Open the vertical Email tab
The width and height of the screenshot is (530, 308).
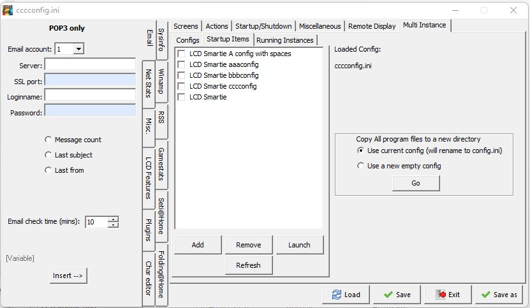pyautogui.click(x=149, y=38)
